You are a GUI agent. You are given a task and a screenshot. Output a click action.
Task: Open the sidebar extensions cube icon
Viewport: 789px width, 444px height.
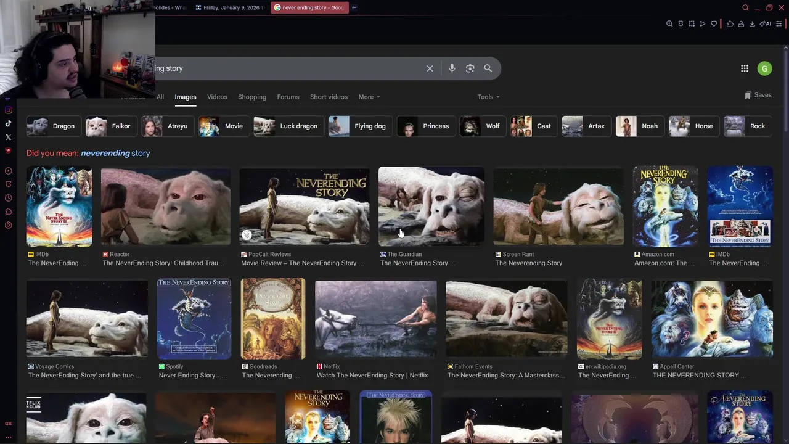point(8,212)
